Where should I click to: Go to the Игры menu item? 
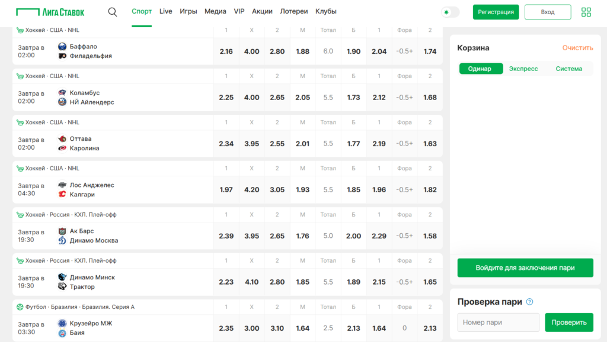(x=188, y=12)
